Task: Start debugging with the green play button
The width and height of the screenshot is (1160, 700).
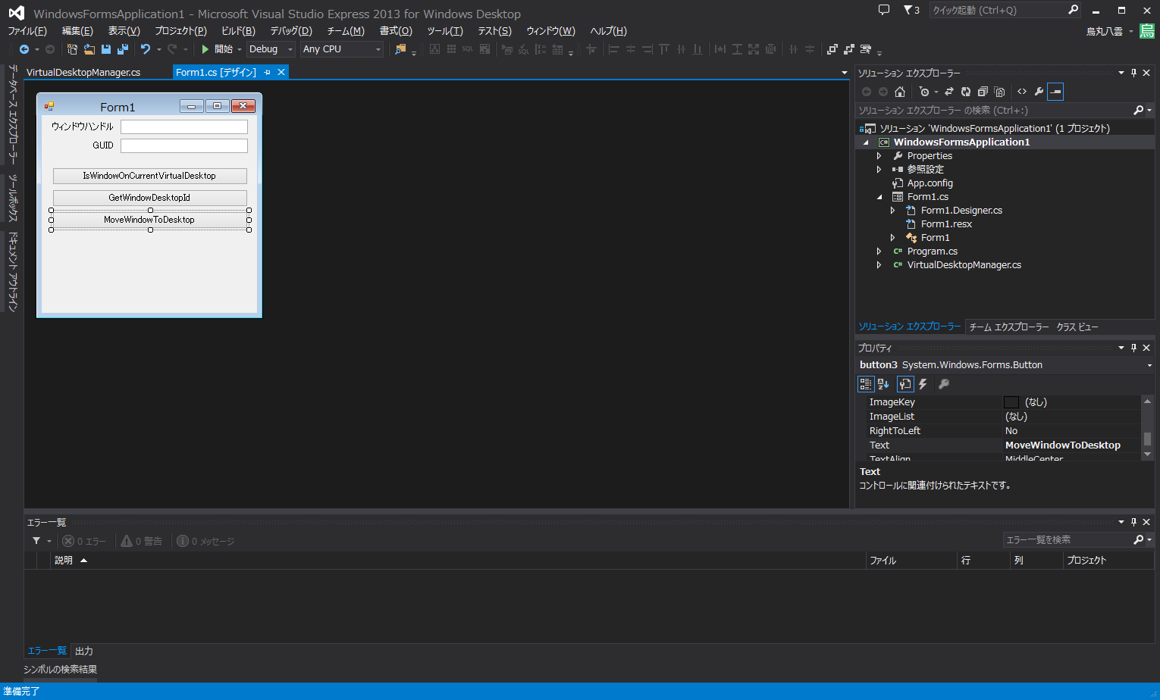Action: 205,49
